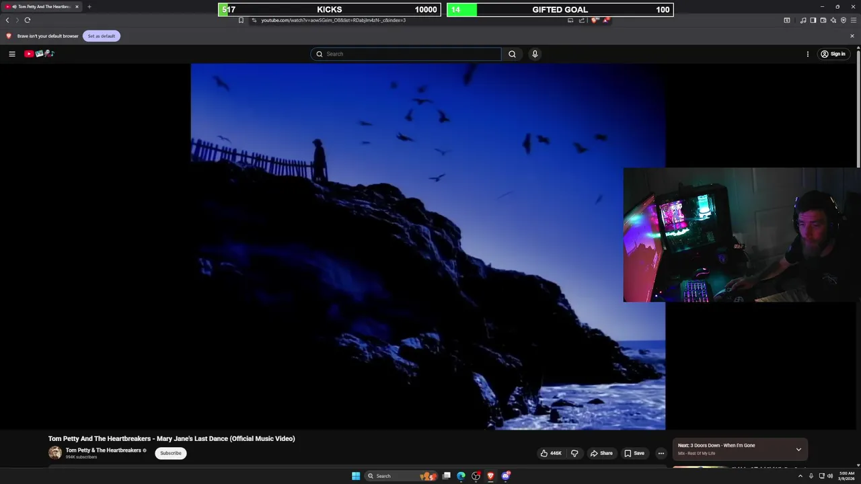Like the video showing 446K likes
The width and height of the screenshot is (861, 484).
coord(551,453)
